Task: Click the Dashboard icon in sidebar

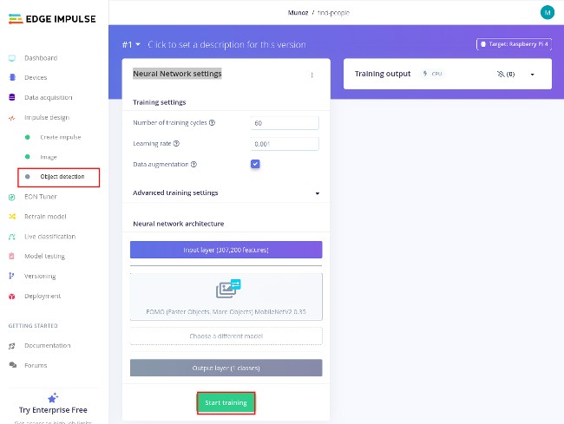Action: click(12, 58)
